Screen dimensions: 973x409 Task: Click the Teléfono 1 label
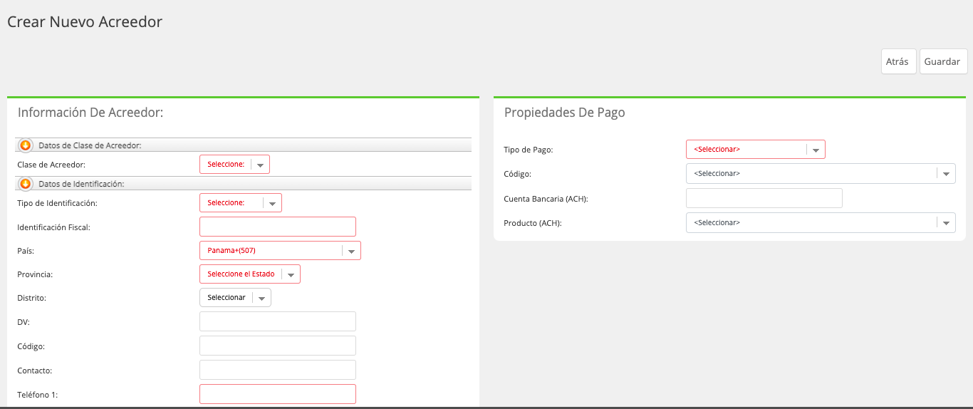(x=37, y=395)
